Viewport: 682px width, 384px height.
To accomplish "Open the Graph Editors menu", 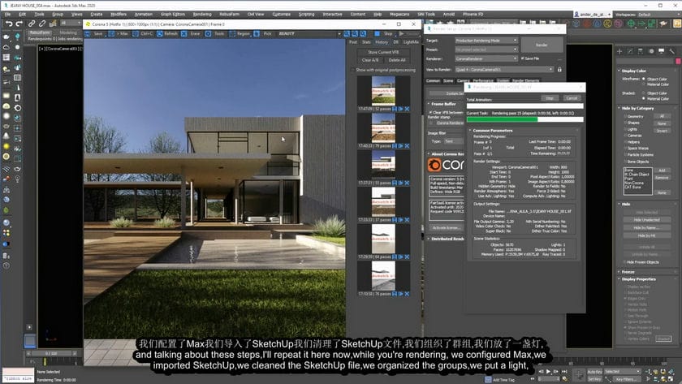I will pos(173,15).
